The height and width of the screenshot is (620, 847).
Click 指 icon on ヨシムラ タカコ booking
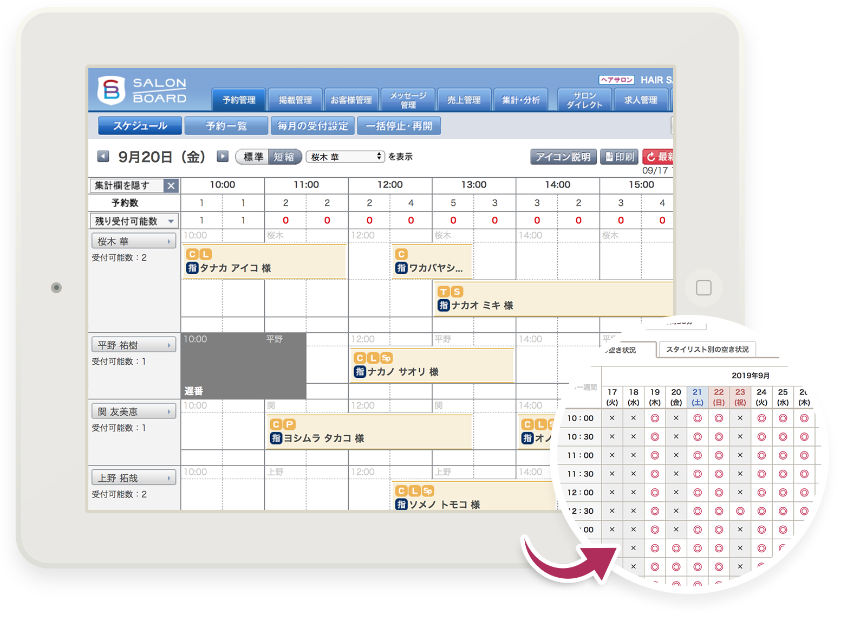276,438
